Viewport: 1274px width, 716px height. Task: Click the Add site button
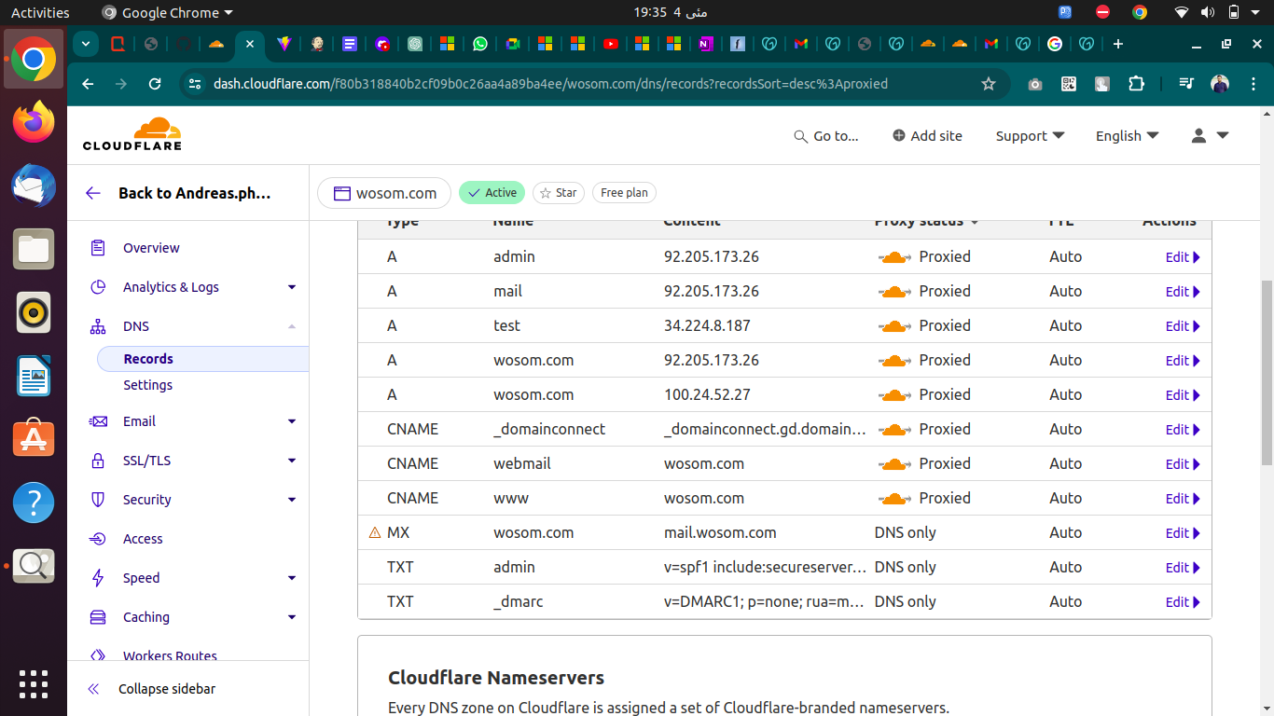pos(927,136)
